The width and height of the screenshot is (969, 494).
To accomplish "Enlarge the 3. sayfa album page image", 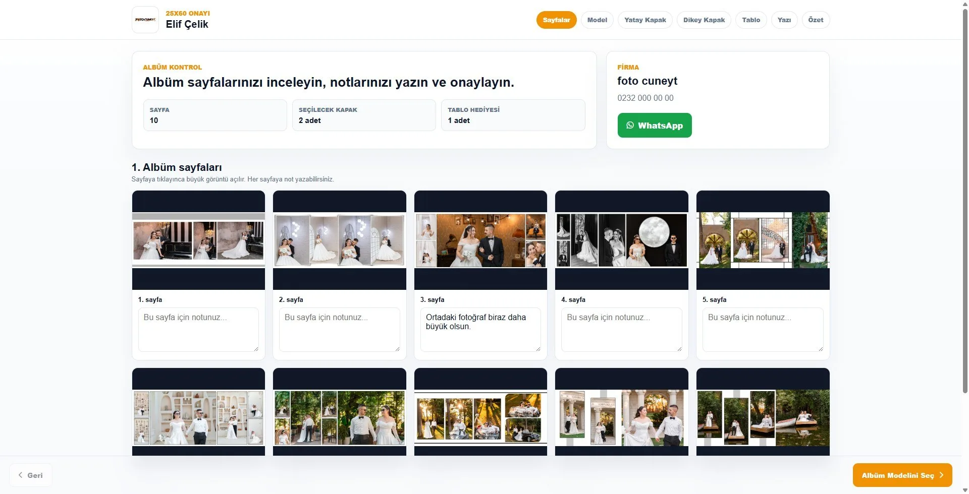I will point(480,240).
